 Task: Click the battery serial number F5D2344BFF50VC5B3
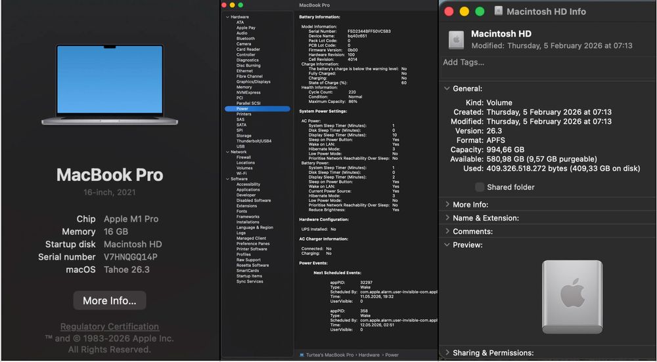[369, 31]
